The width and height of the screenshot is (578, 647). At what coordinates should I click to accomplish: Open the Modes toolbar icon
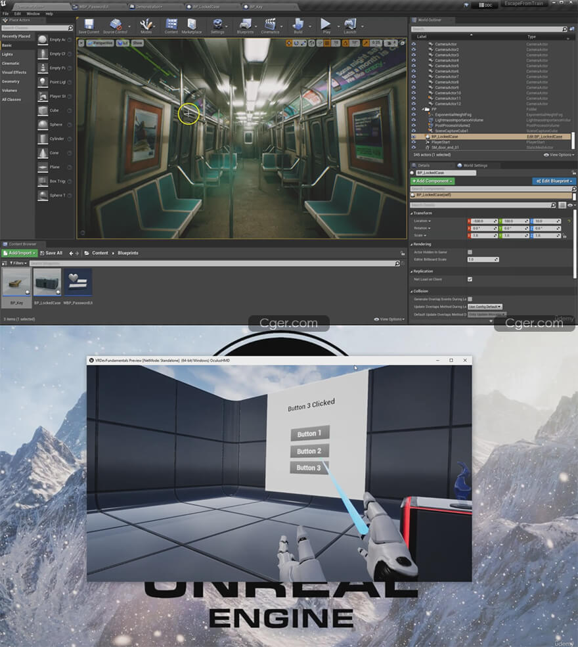coord(146,25)
